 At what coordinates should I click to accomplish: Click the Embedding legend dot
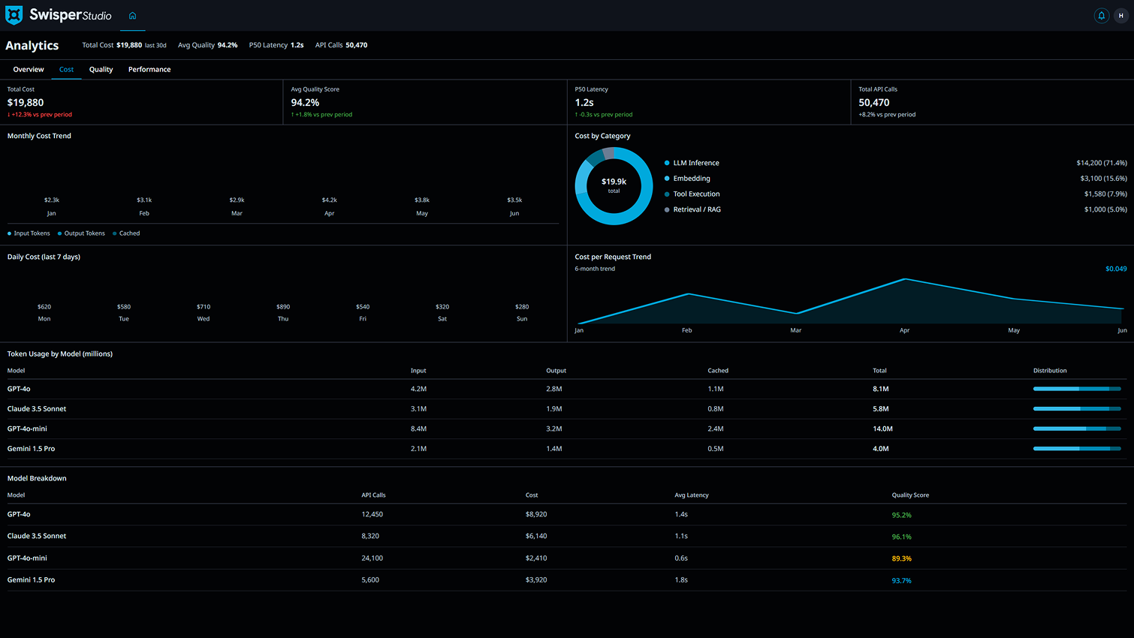668,178
